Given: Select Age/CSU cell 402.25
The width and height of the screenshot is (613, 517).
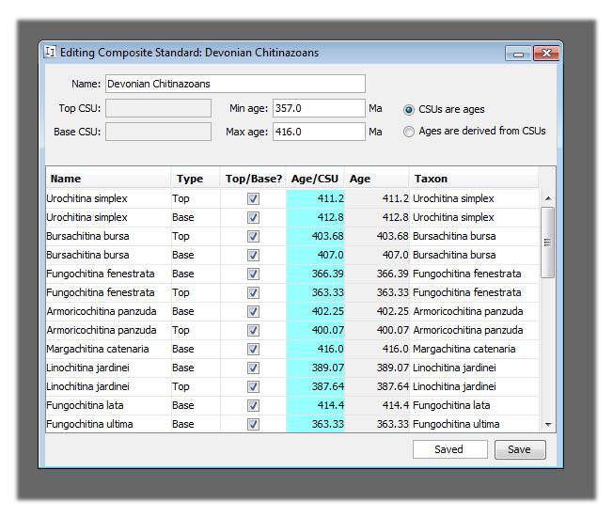Looking at the screenshot, I should pyautogui.click(x=315, y=311).
